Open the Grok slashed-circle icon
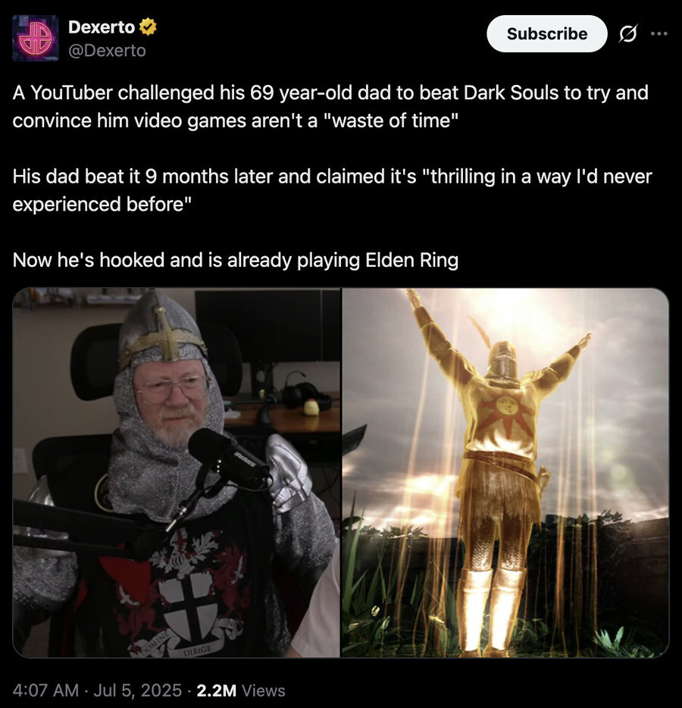The width and height of the screenshot is (682, 708). (628, 34)
